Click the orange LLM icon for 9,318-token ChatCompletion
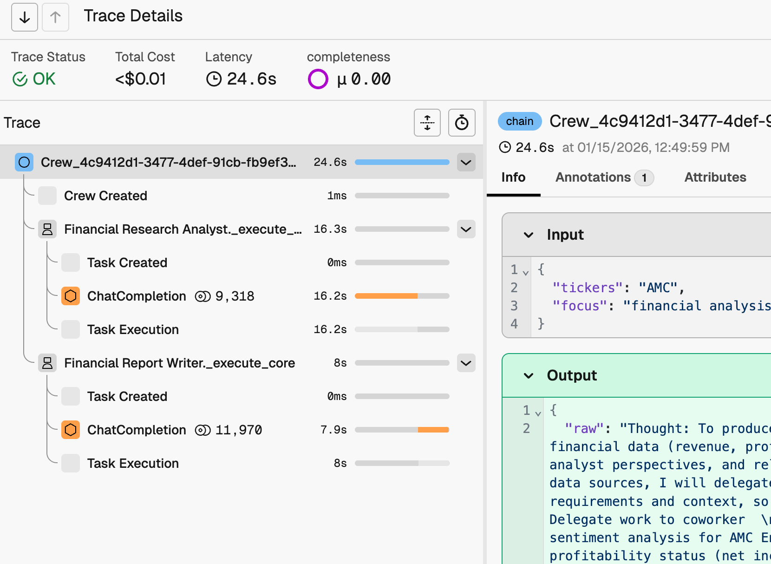Screen dimensions: 771x564 pyautogui.click(x=71, y=296)
